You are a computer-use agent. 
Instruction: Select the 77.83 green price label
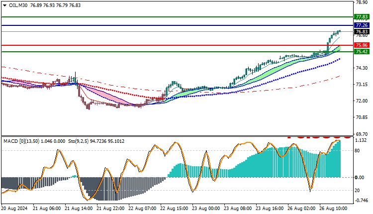(362, 17)
